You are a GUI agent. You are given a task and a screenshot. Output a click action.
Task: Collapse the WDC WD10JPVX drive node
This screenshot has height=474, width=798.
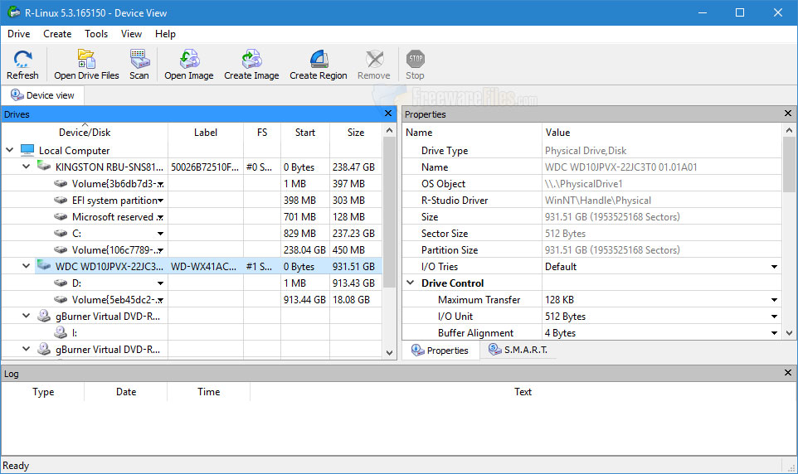(26, 266)
